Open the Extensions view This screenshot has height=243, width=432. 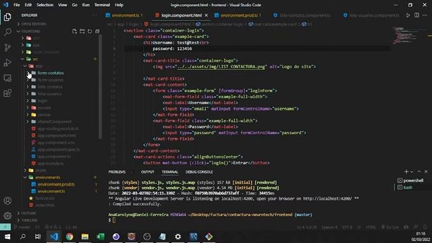pos(7,93)
